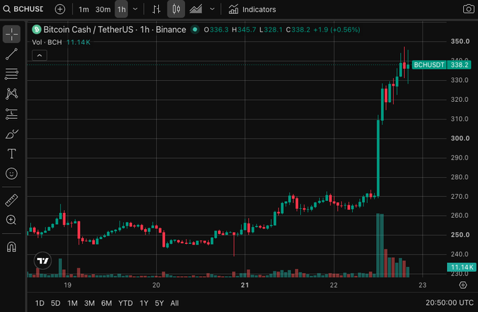Take a snapshot with the camera icon
The height and width of the screenshot is (312, 478).
pyautogui.click(x=469, y=9)
